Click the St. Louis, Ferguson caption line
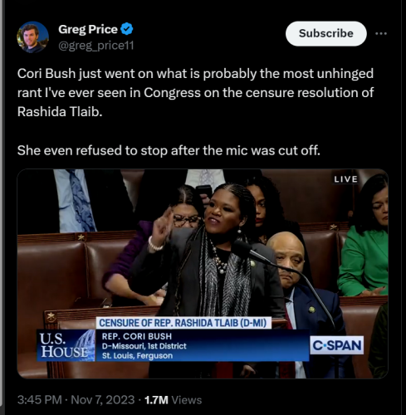406x415 pixels. pyautogui.click(x=137, y=355)
